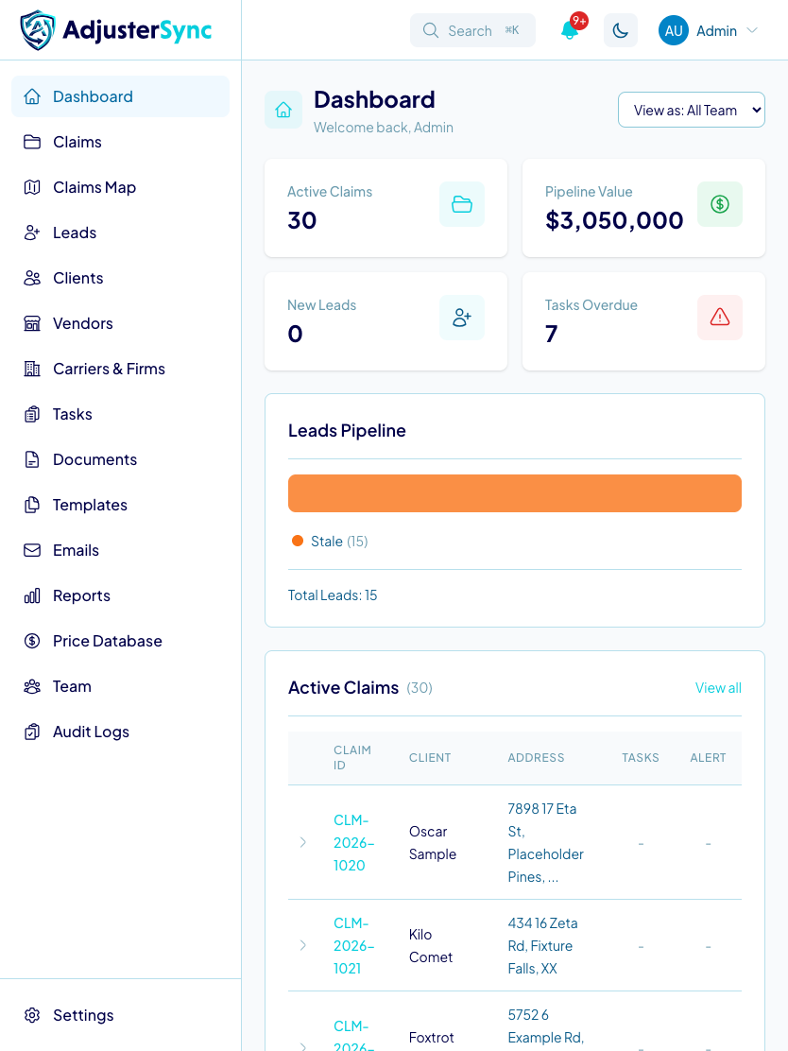This screenshot has width=788, height=1051.
Task: Click the Pipeline Value dollar icon
Action: (720, 204)
